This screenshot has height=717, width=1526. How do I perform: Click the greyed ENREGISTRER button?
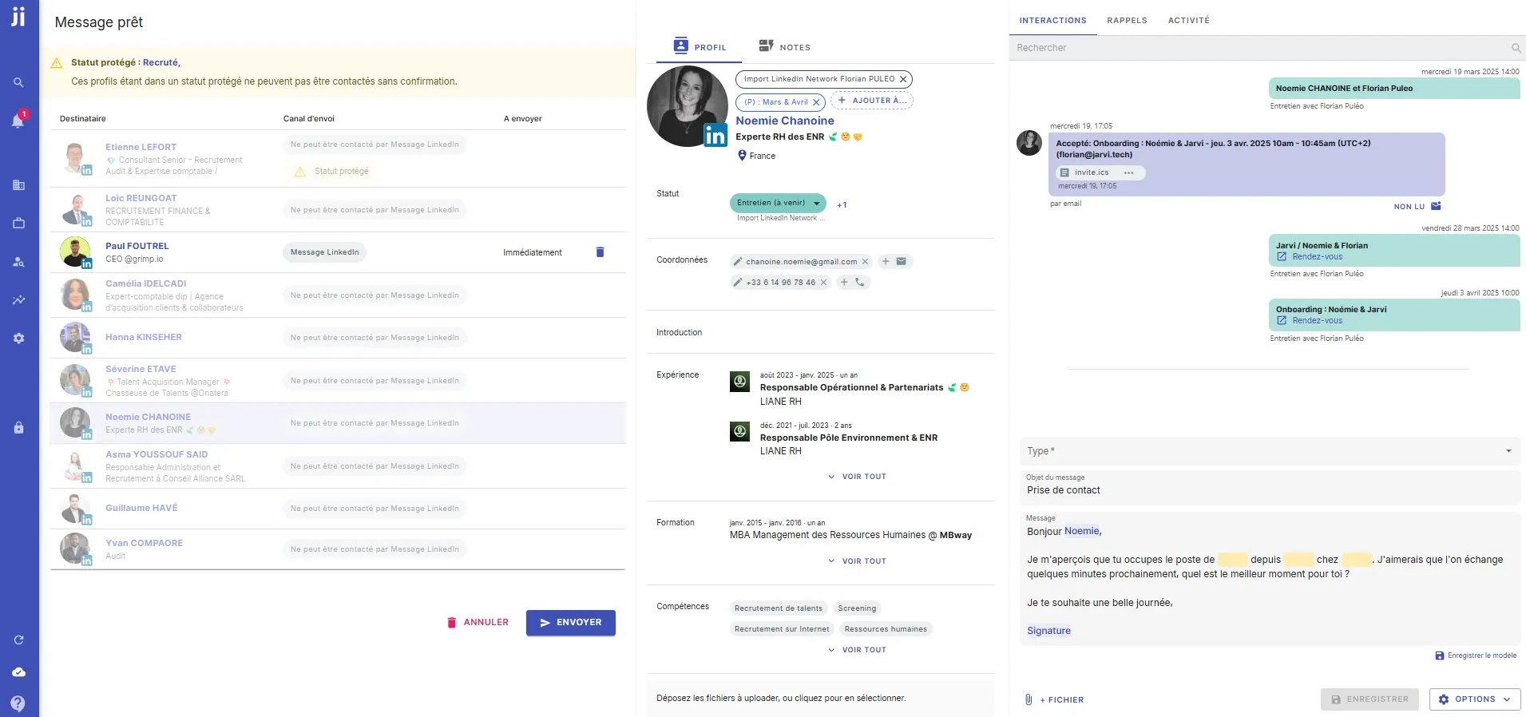[1369, 699]
